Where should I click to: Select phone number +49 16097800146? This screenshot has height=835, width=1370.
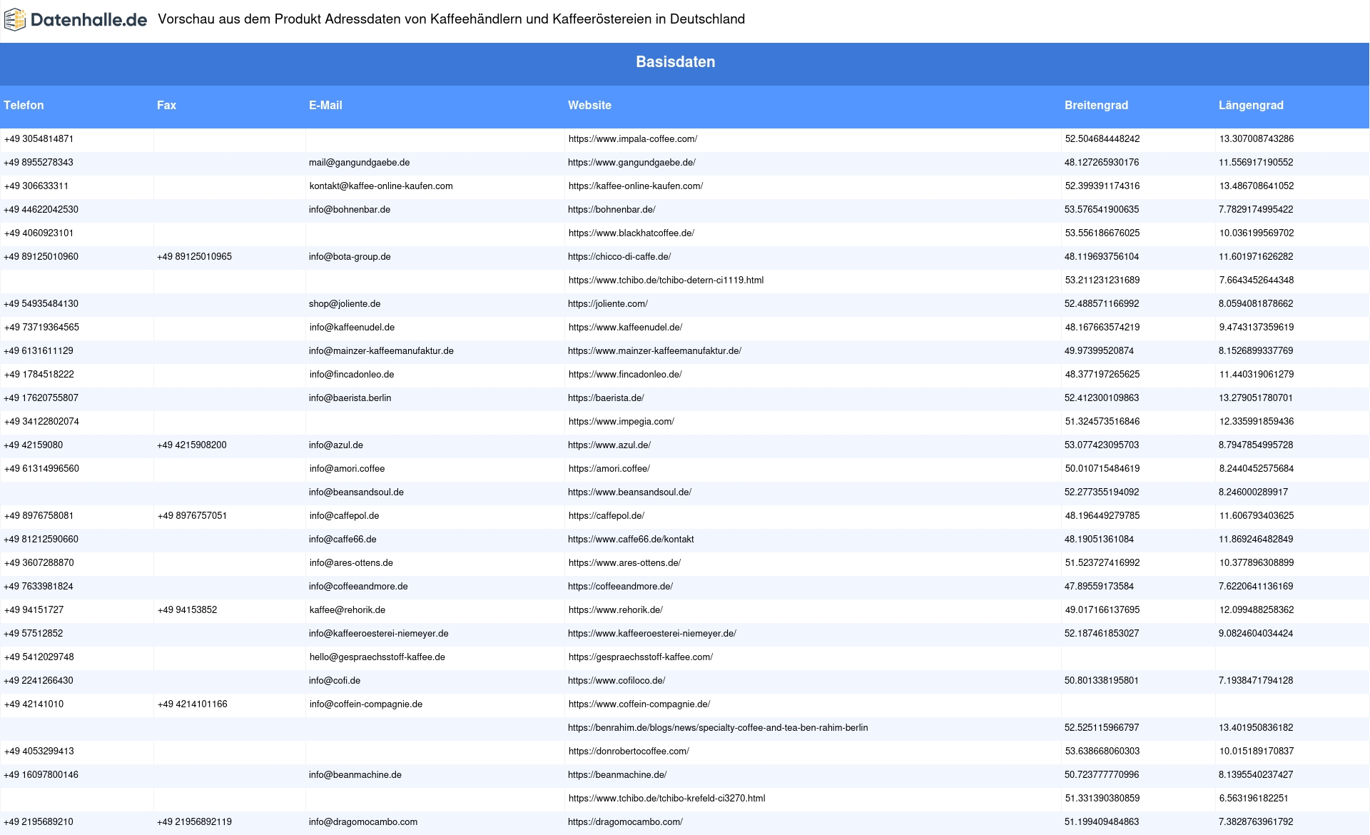41,775
